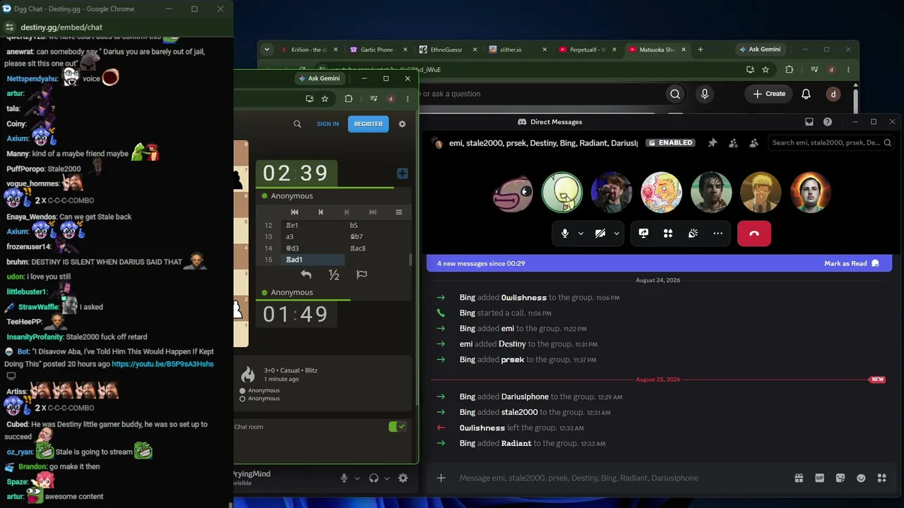The width and height of the screenshot is (904, 508).
Task: Click Mark as Read in Discord
Action: pyautogui.click(x=852, y=263)
